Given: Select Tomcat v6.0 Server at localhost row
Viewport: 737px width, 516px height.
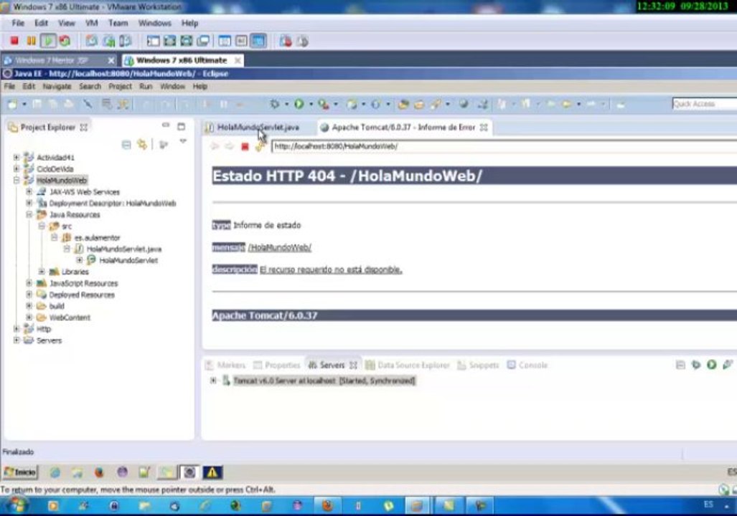Looking at the screenshot, I should (x=324, y=381).
